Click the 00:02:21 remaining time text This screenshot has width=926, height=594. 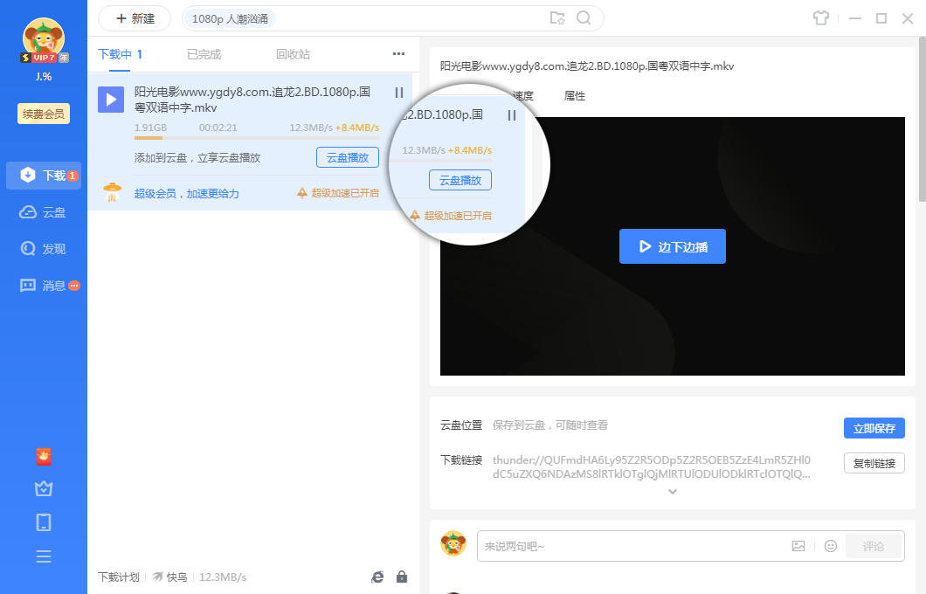click(x=218, y=128)
